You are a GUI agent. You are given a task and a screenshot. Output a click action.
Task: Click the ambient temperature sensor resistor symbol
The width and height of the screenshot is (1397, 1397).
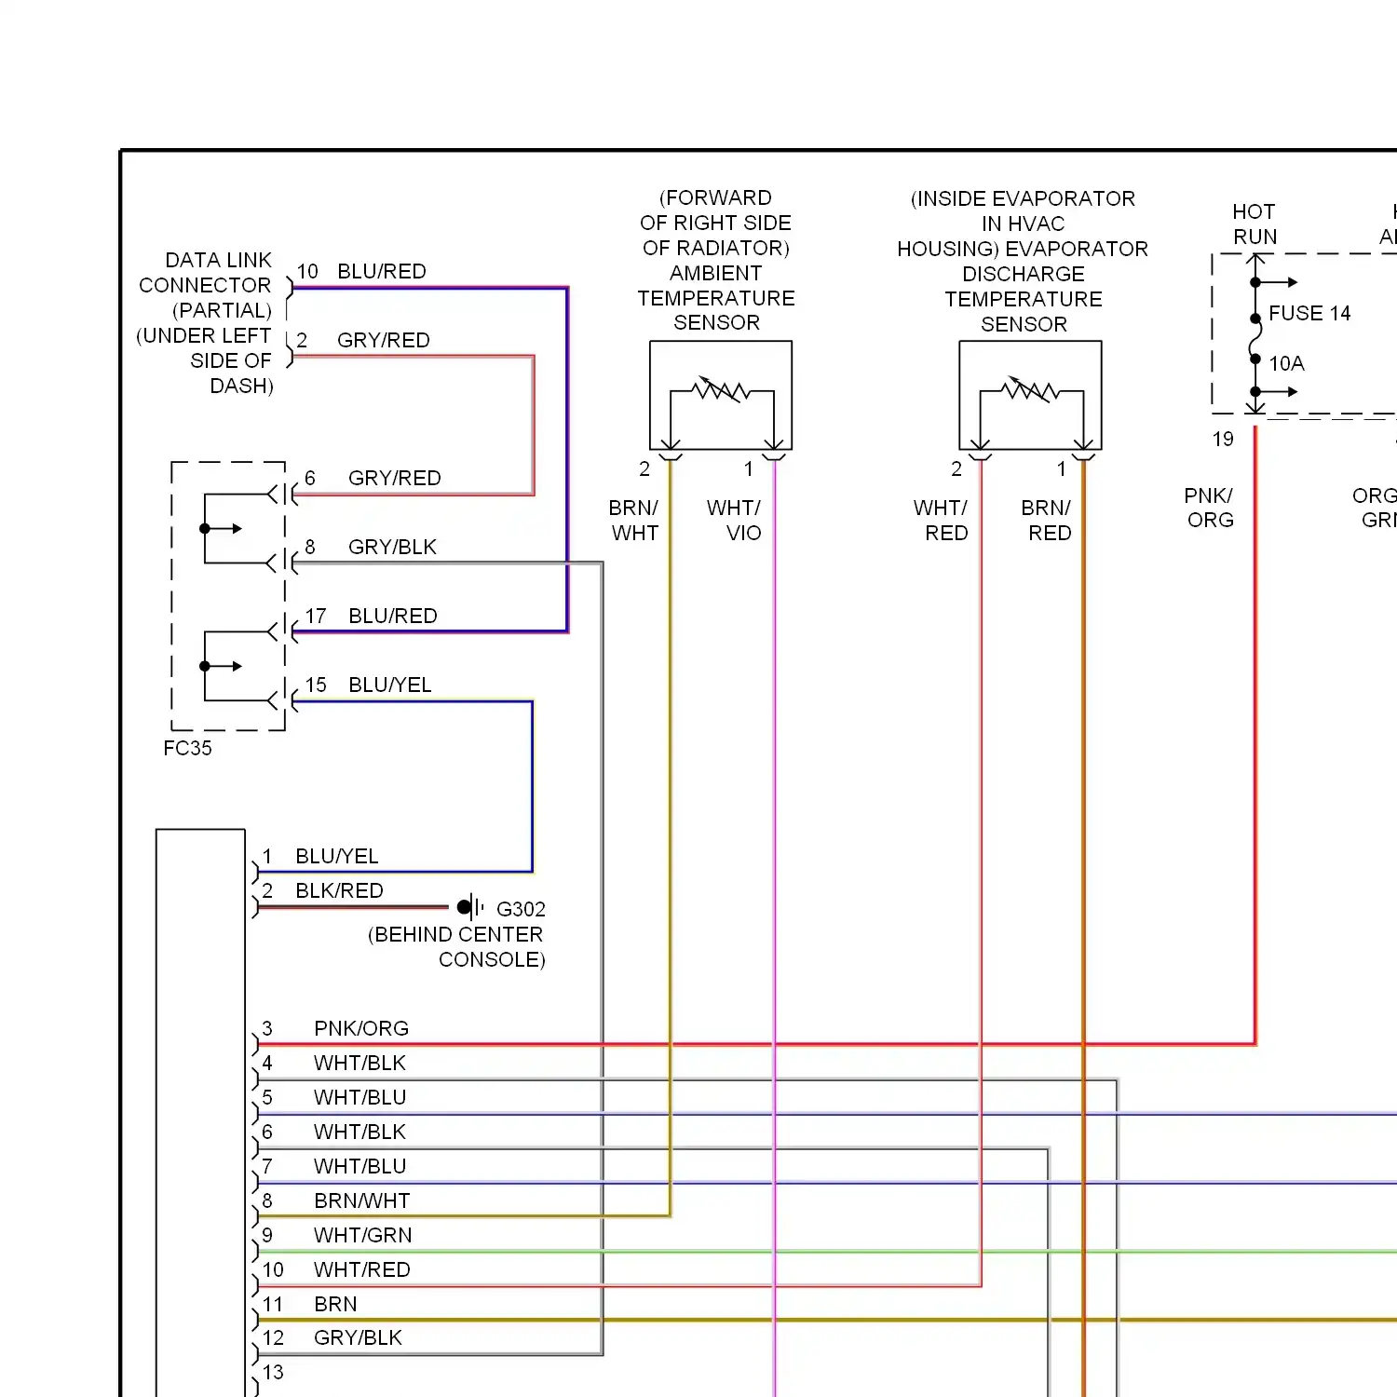[x=722, y=390]
